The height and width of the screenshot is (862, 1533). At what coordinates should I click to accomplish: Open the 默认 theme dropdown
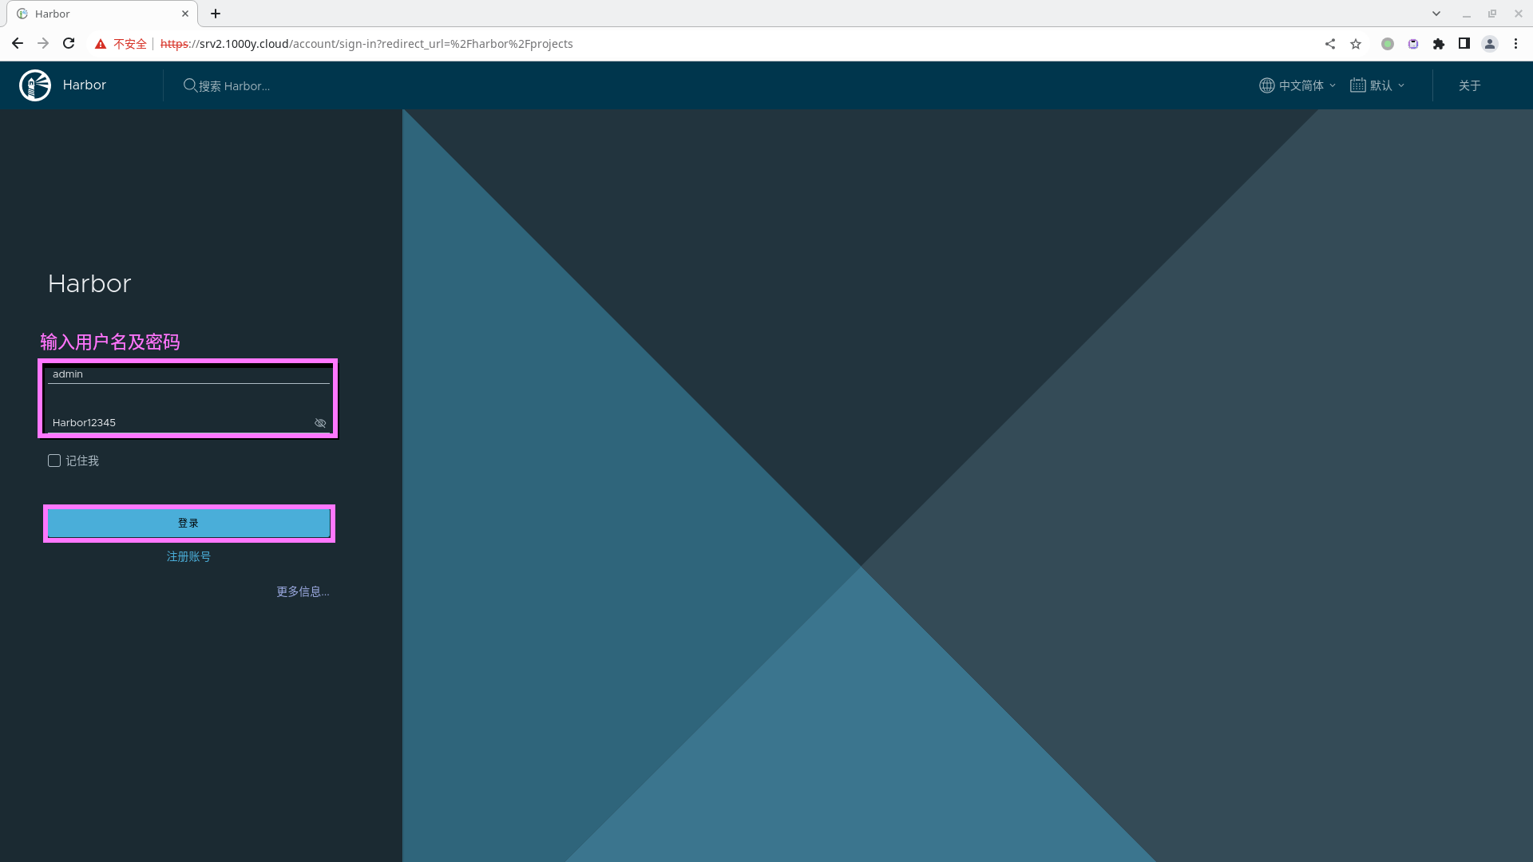[x=1377, y=85]
